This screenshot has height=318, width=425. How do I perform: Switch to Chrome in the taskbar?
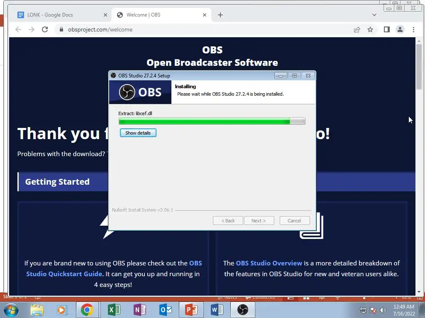tap(87, 310)
